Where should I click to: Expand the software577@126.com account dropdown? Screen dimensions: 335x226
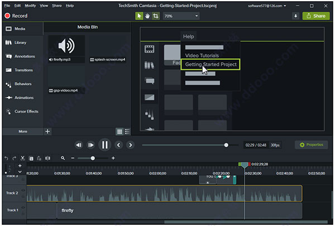click(x=267, y=6)
